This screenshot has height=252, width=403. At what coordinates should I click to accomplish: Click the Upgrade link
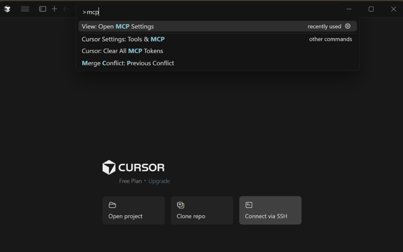159,181
